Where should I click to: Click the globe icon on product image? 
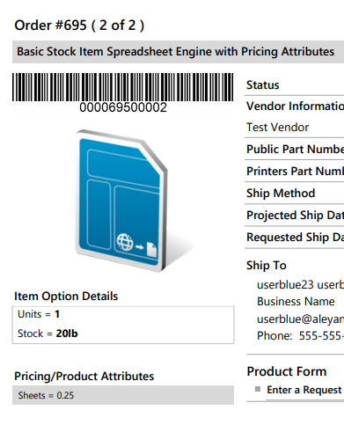(125, 242)
